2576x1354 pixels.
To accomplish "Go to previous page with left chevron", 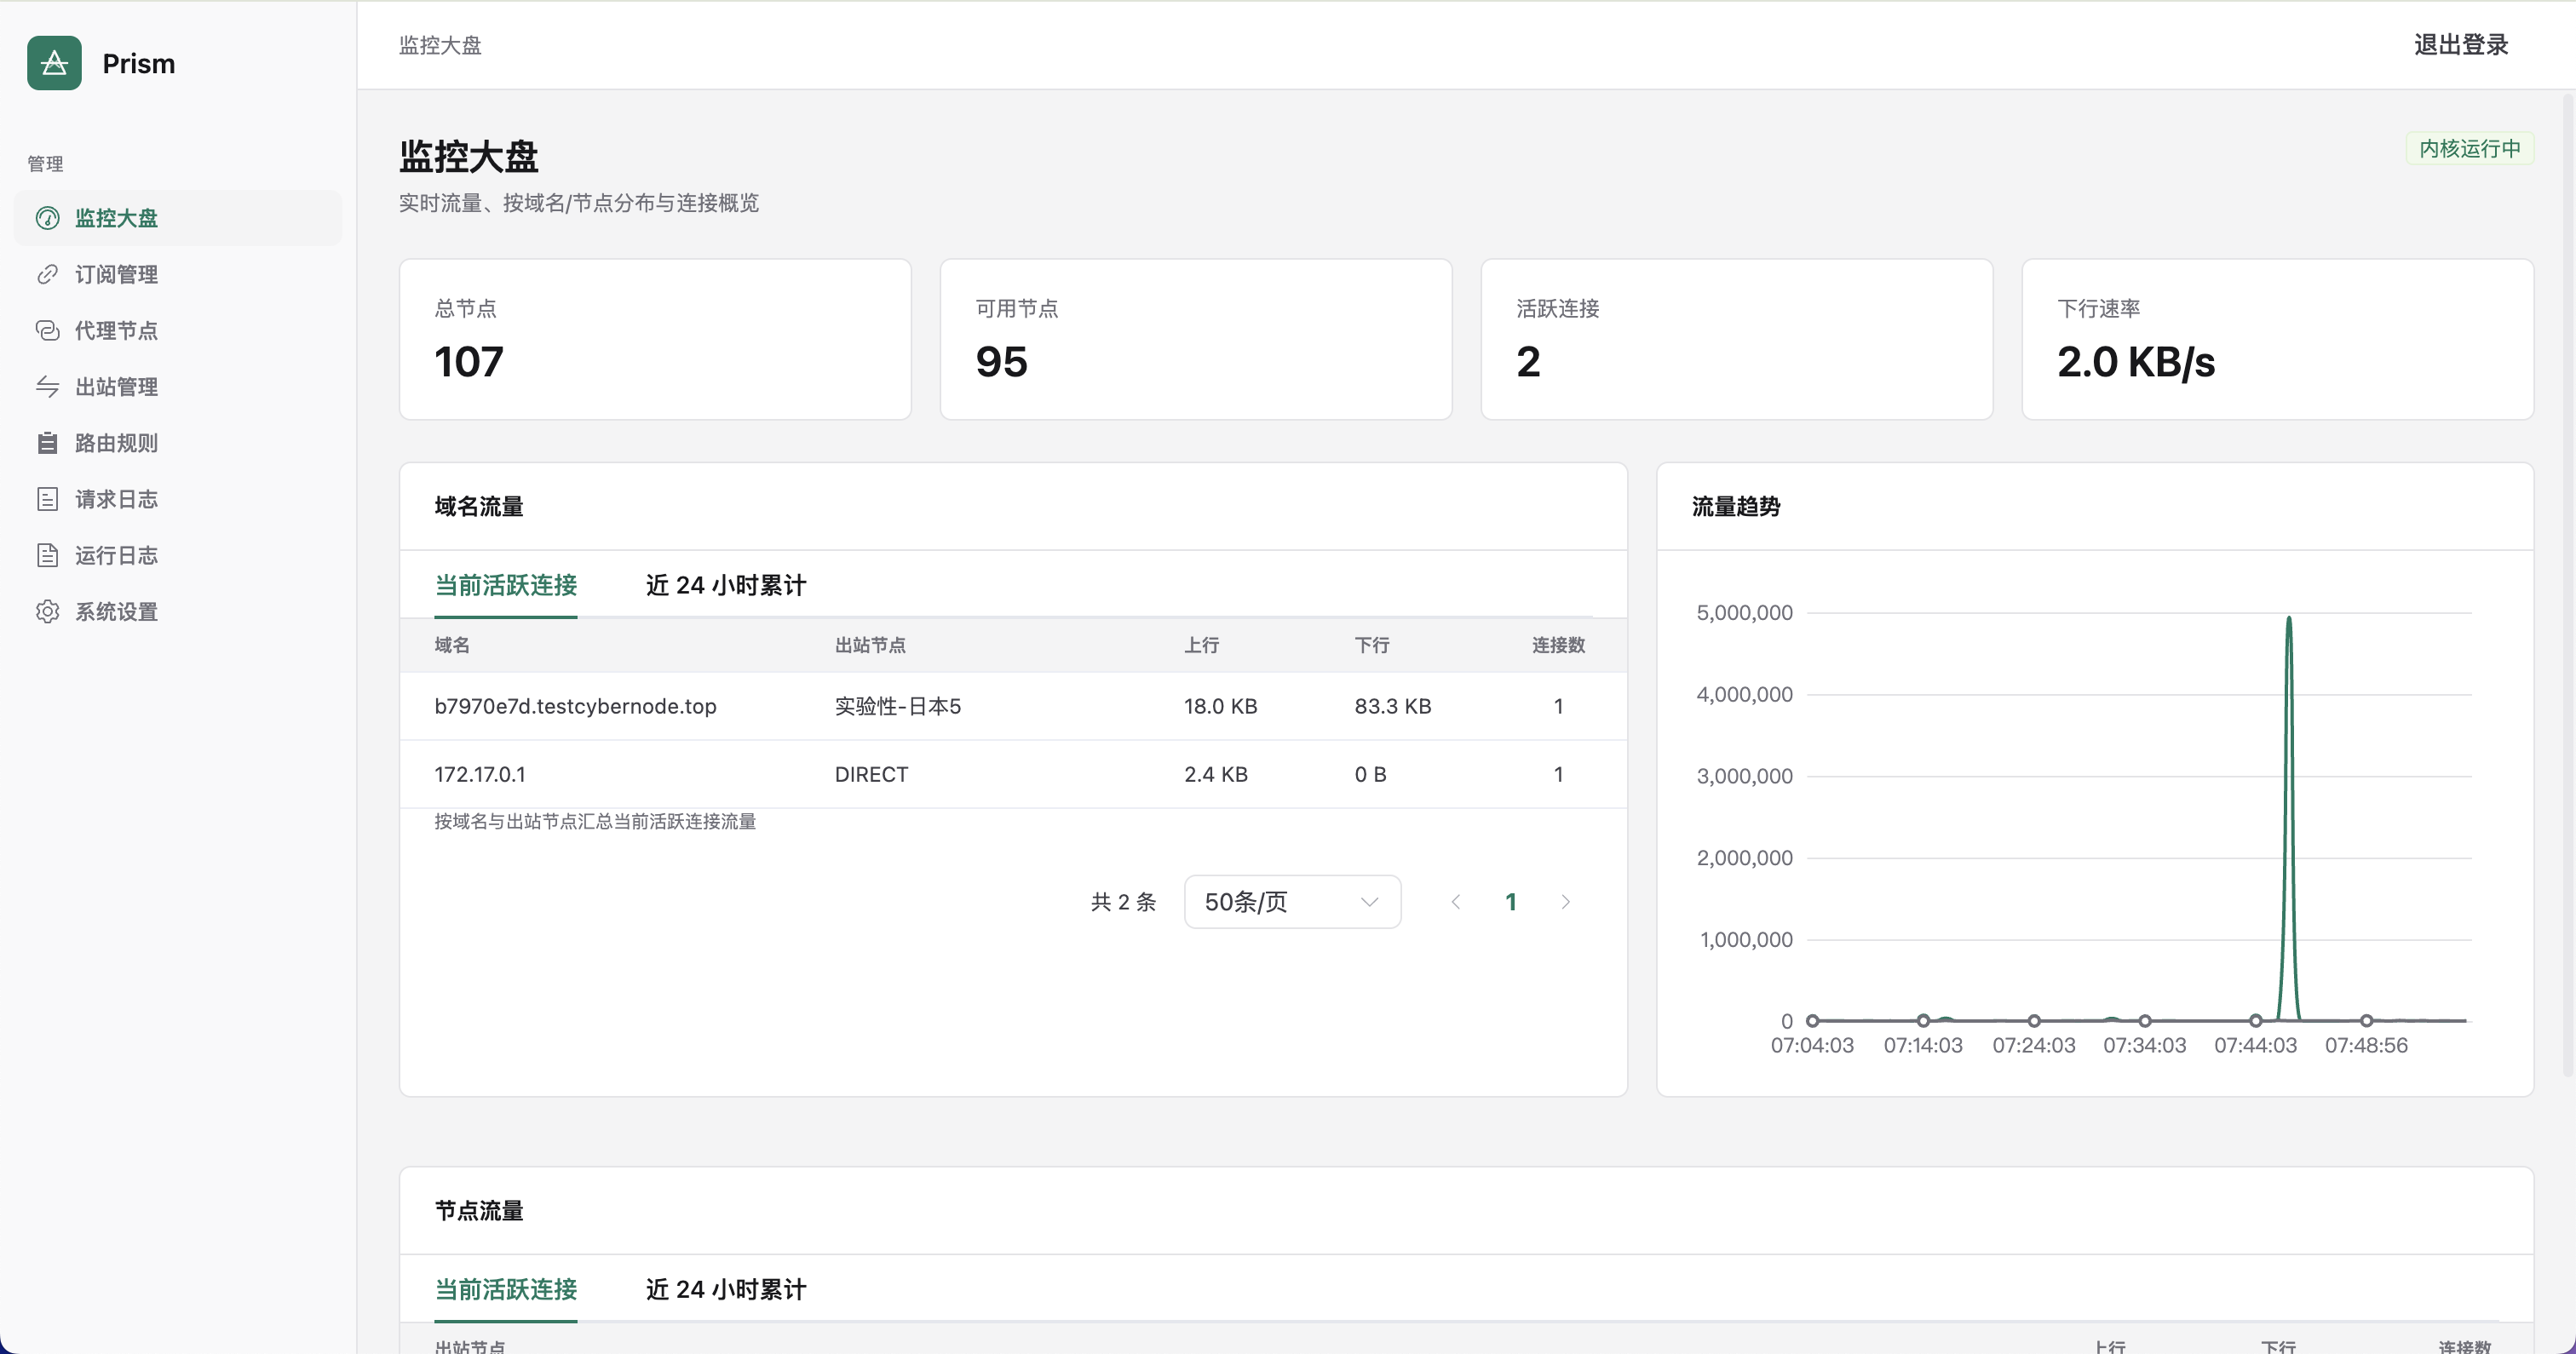I will [x=1456, y=902].
